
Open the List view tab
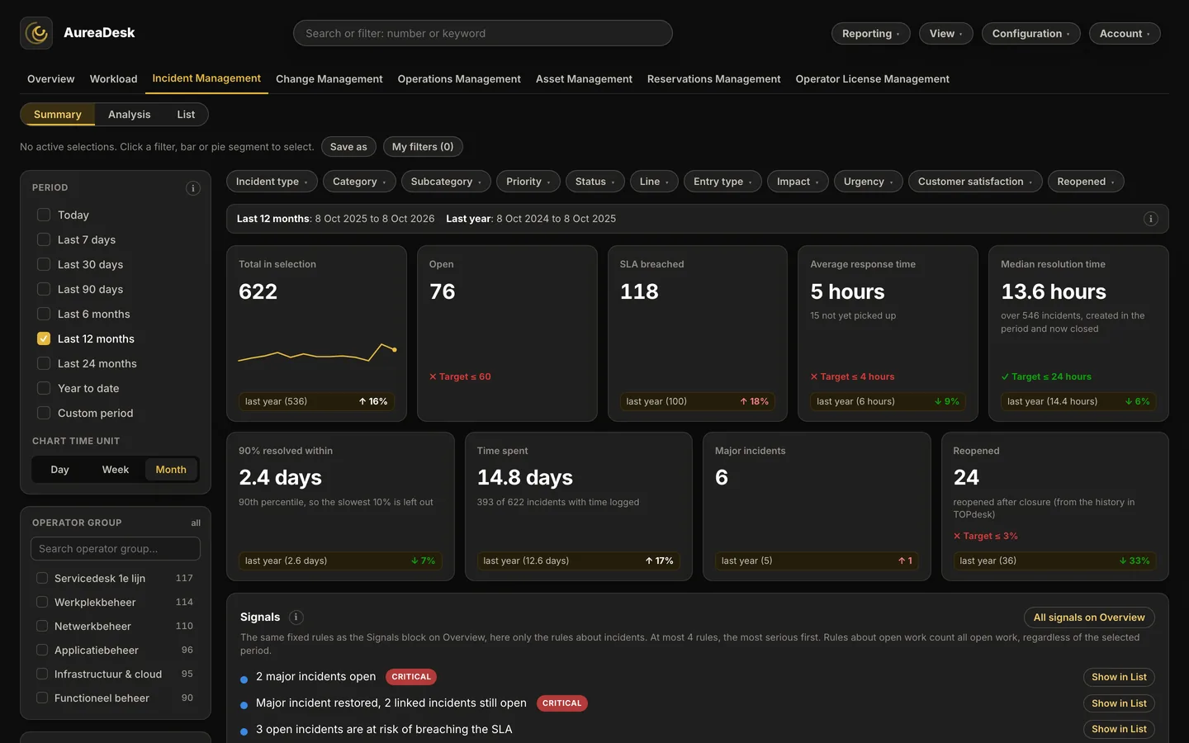[x=186, y=115]
